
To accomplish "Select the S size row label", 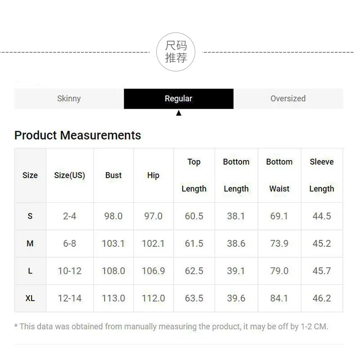I will point(30,216).
